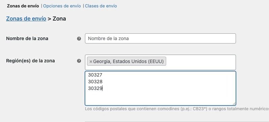Click the empty space in the postal codes textarea
The width and height of the screenshot is (269, 122).
click(160, 98)
